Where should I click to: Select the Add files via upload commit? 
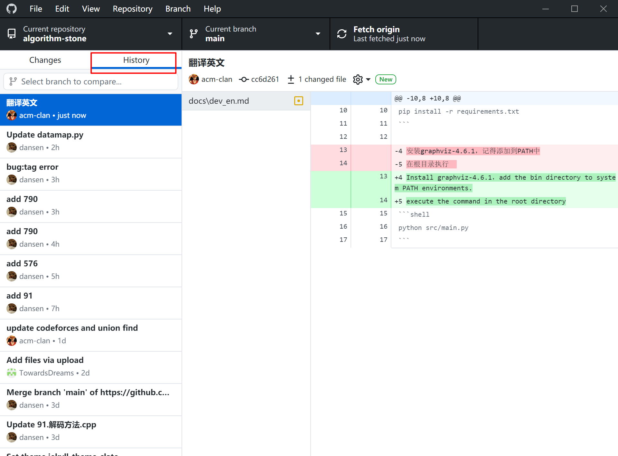click(x=91, y=366)
